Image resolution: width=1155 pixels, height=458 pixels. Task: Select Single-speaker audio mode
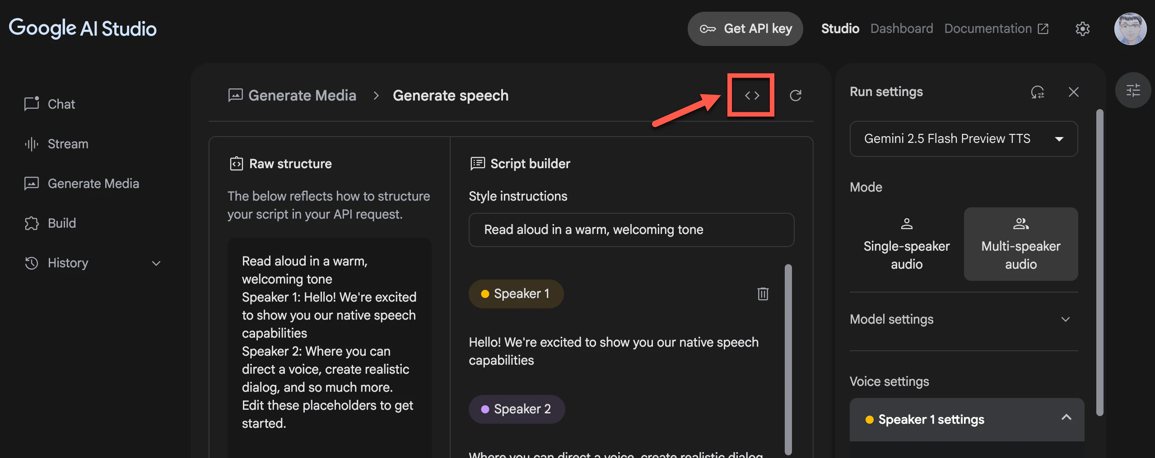[907, 244]
